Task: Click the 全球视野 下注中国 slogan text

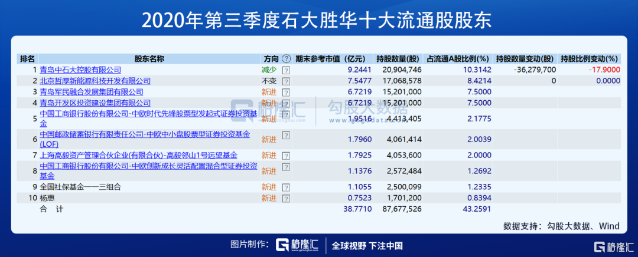Action: [x=367, y=246]
